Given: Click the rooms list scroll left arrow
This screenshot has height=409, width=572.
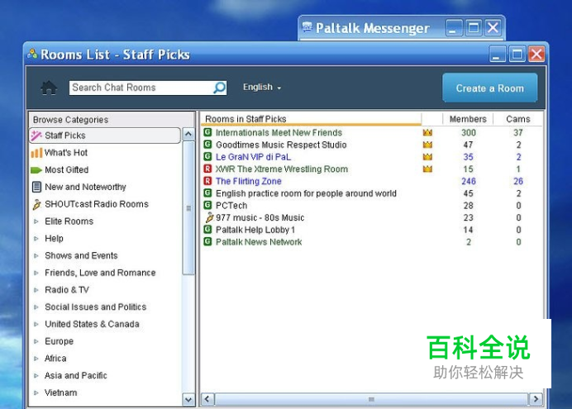Looking at the screenshot, I should 207,399.
